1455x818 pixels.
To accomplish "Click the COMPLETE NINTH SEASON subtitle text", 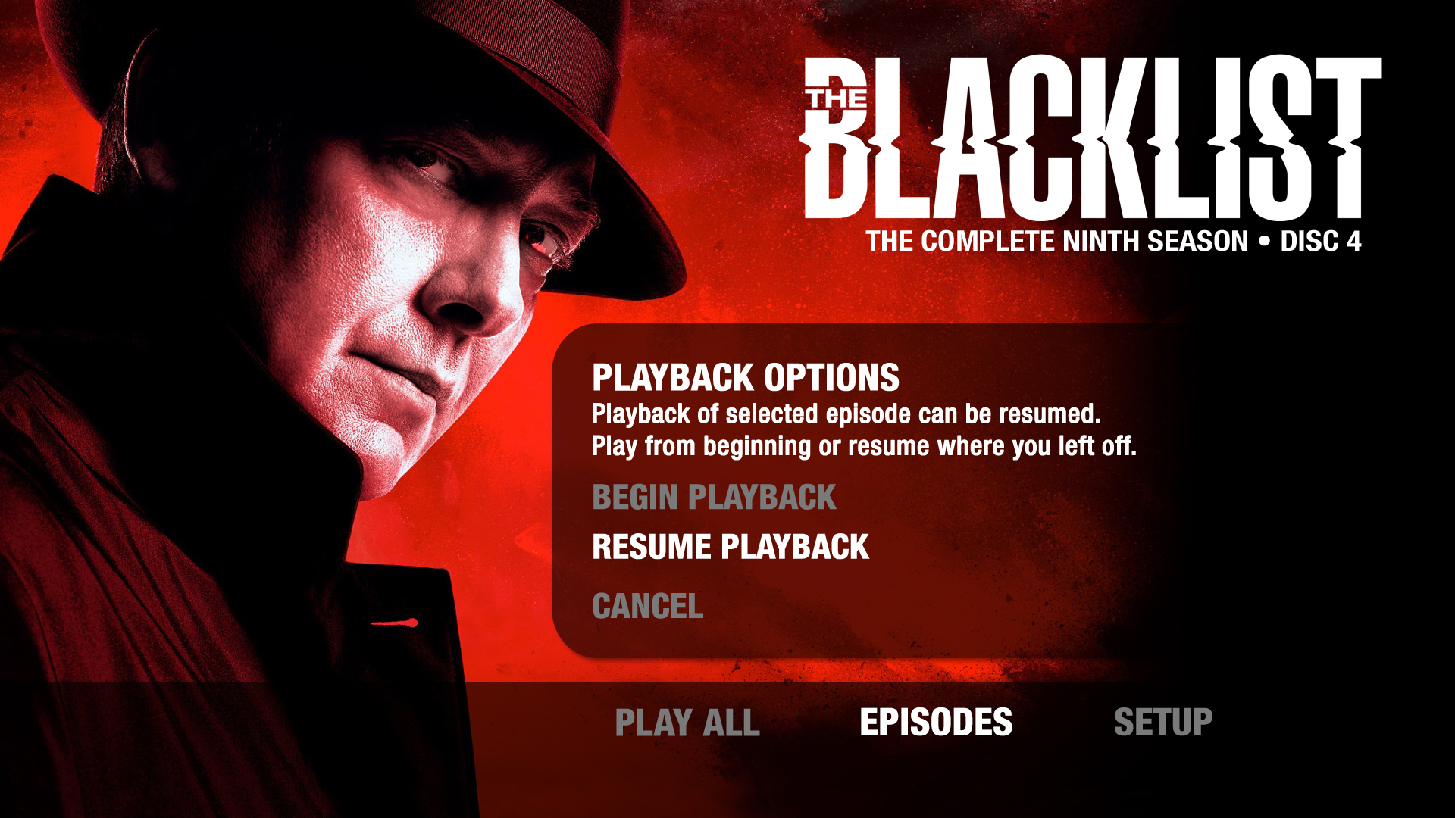I will tap(1057, 242).
